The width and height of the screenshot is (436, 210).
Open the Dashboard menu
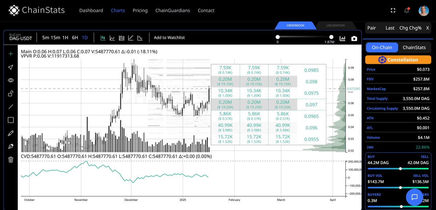[x=91, y=11]
